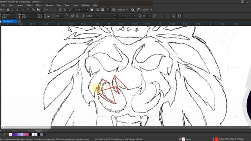Open the Text menu

[59, 5]
